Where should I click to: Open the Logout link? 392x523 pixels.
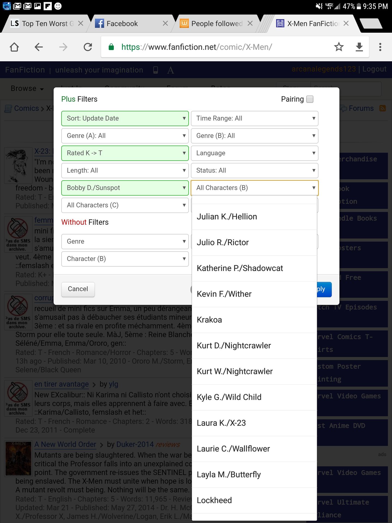374,69
